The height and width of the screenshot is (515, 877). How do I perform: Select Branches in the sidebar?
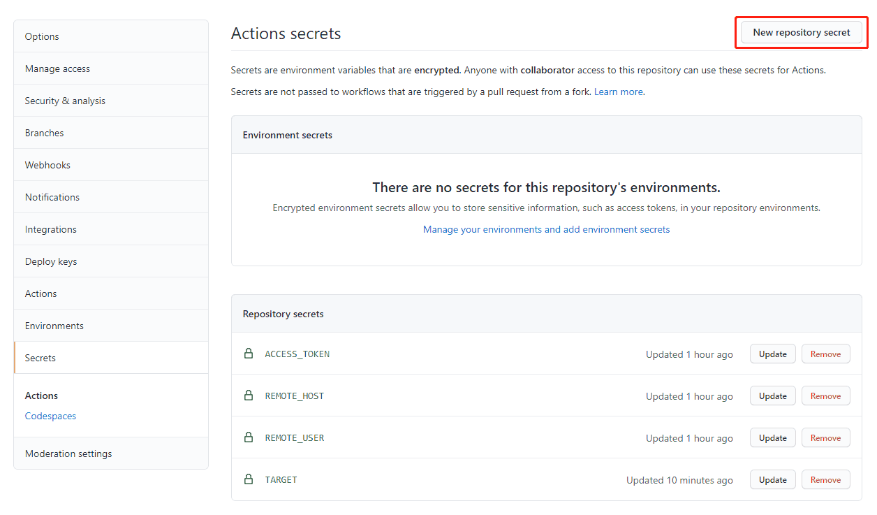(x=44, y=133)
